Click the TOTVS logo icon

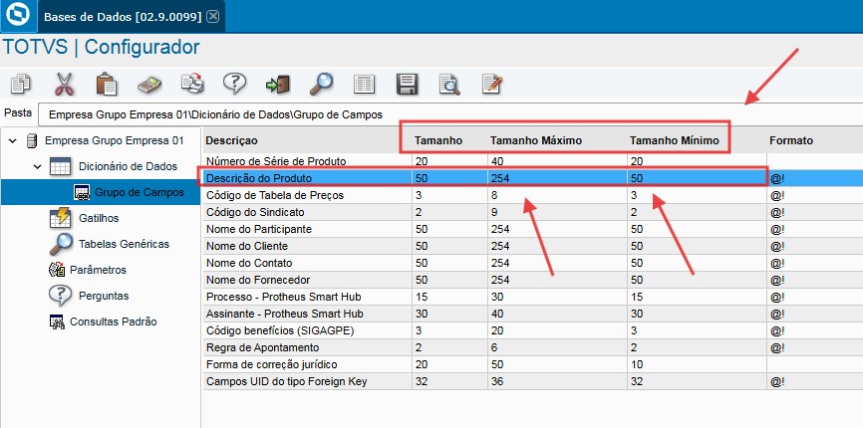(x=18, y=17)
